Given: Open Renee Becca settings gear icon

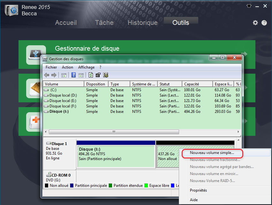Looking at the screenshot, I should click(255, 23).
